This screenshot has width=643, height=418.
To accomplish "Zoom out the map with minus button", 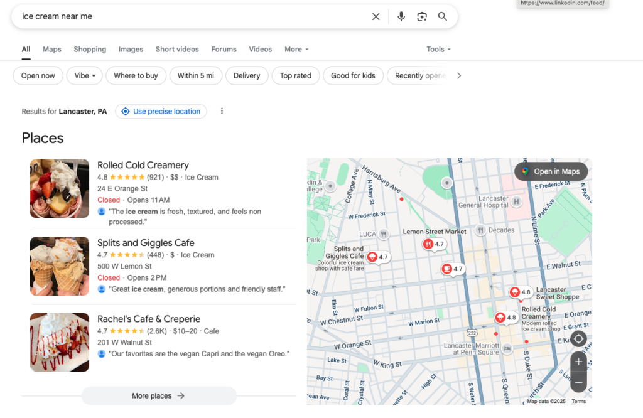I will click(x=578, y=383).
